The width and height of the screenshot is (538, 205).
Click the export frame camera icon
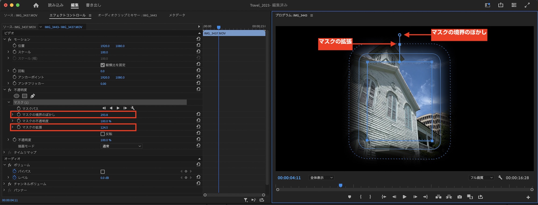click(459, 197)
